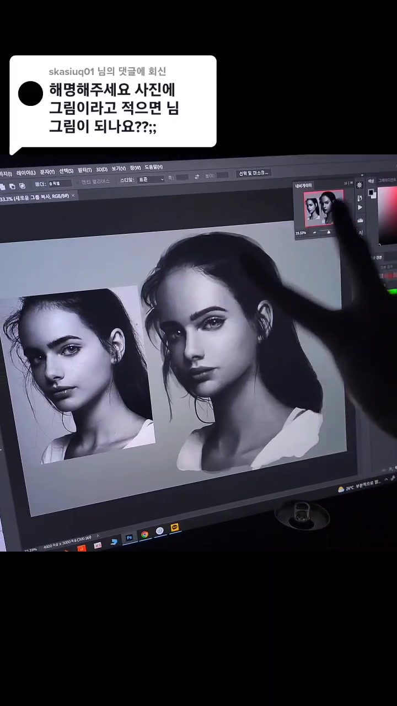Open the Actions play icon in dock
Image resolution: width=397 pixels, height=706 pixels.
coord(360,208)
